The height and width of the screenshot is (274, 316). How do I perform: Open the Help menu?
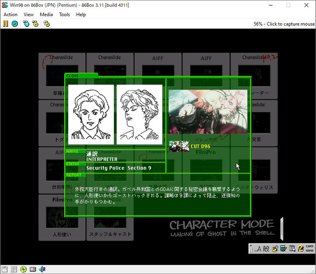point(81,14)
